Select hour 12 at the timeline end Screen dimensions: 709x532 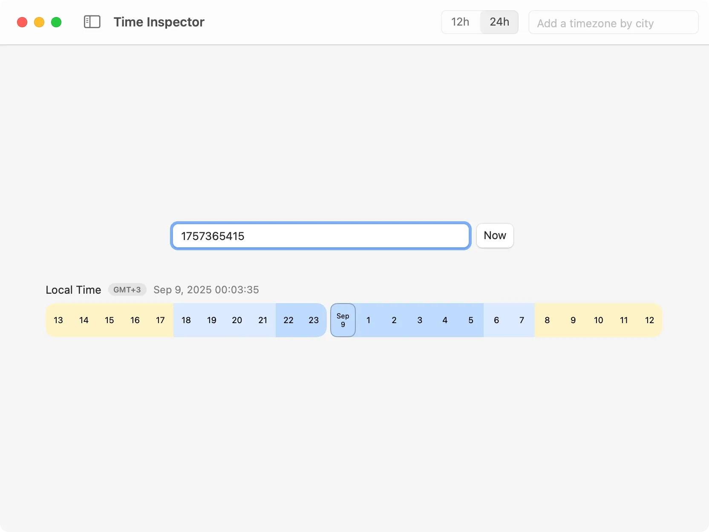click(649, 320)
